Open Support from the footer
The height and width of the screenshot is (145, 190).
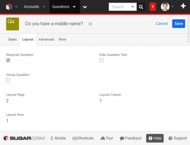click(178, 138)
